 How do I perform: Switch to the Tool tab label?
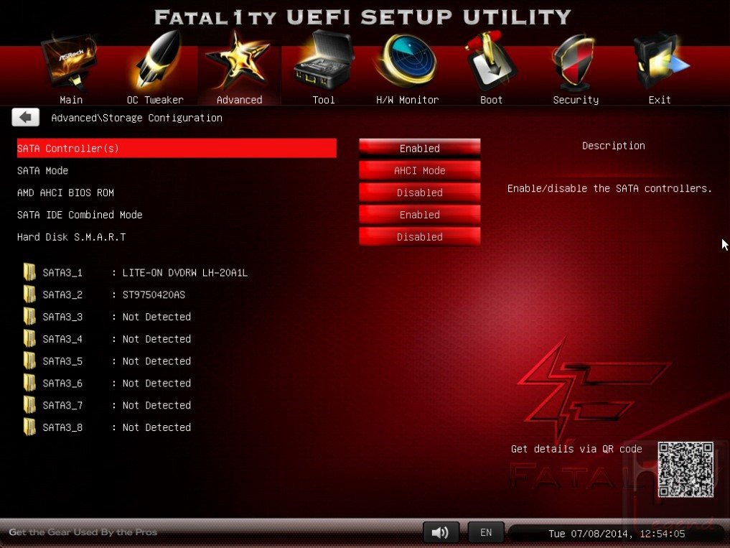point(324,100)
